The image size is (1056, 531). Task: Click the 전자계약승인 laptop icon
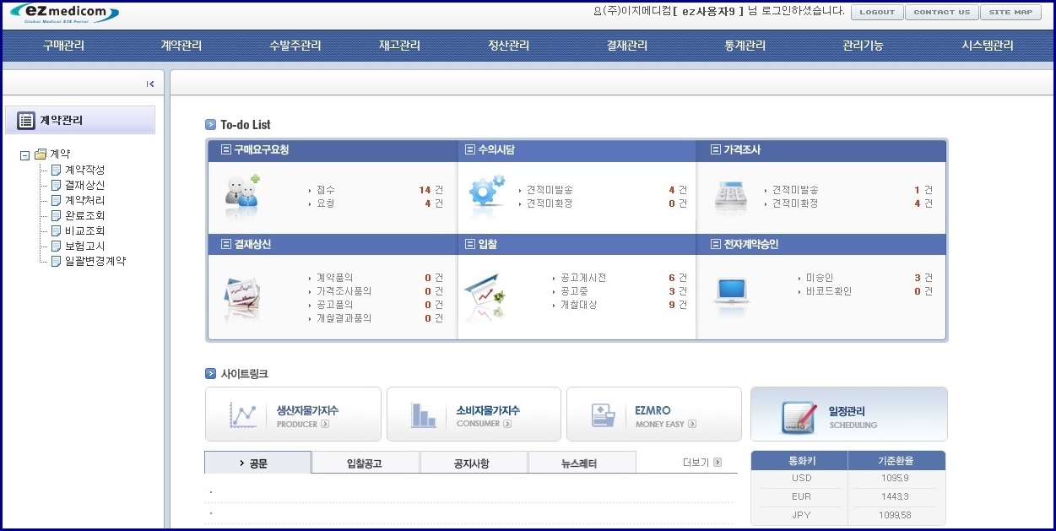731,291
